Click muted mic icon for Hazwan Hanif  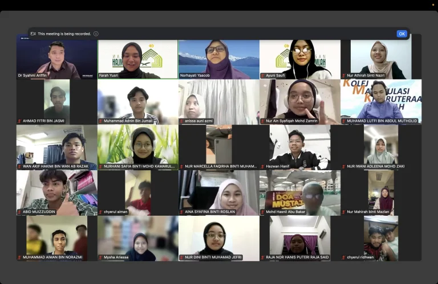pos(263,167)
